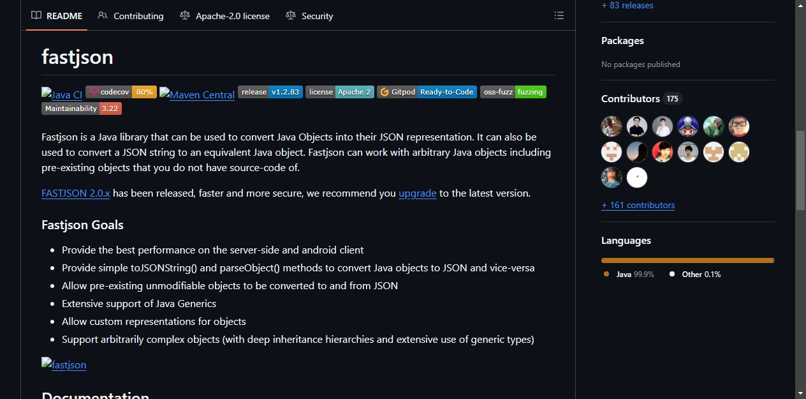Click the Maintainability 3.22 badge
The image size is (806, 399).
click(82, 109)
